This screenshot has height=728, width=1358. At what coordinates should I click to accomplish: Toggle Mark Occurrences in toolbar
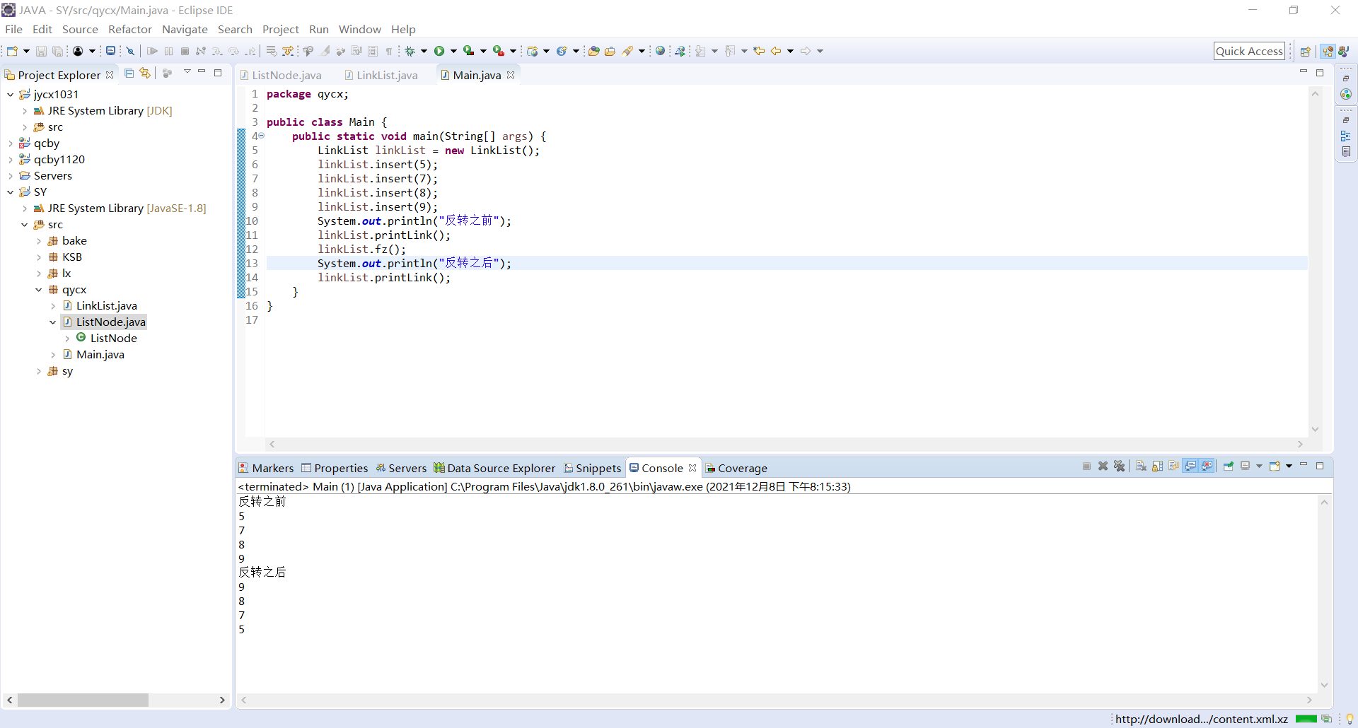point(325,51)
